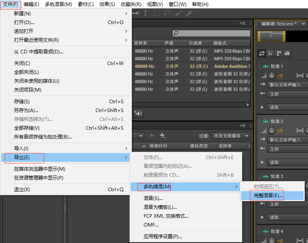Open the 默认立体声输入 dropdown on 轨道 1

[287, 85]
